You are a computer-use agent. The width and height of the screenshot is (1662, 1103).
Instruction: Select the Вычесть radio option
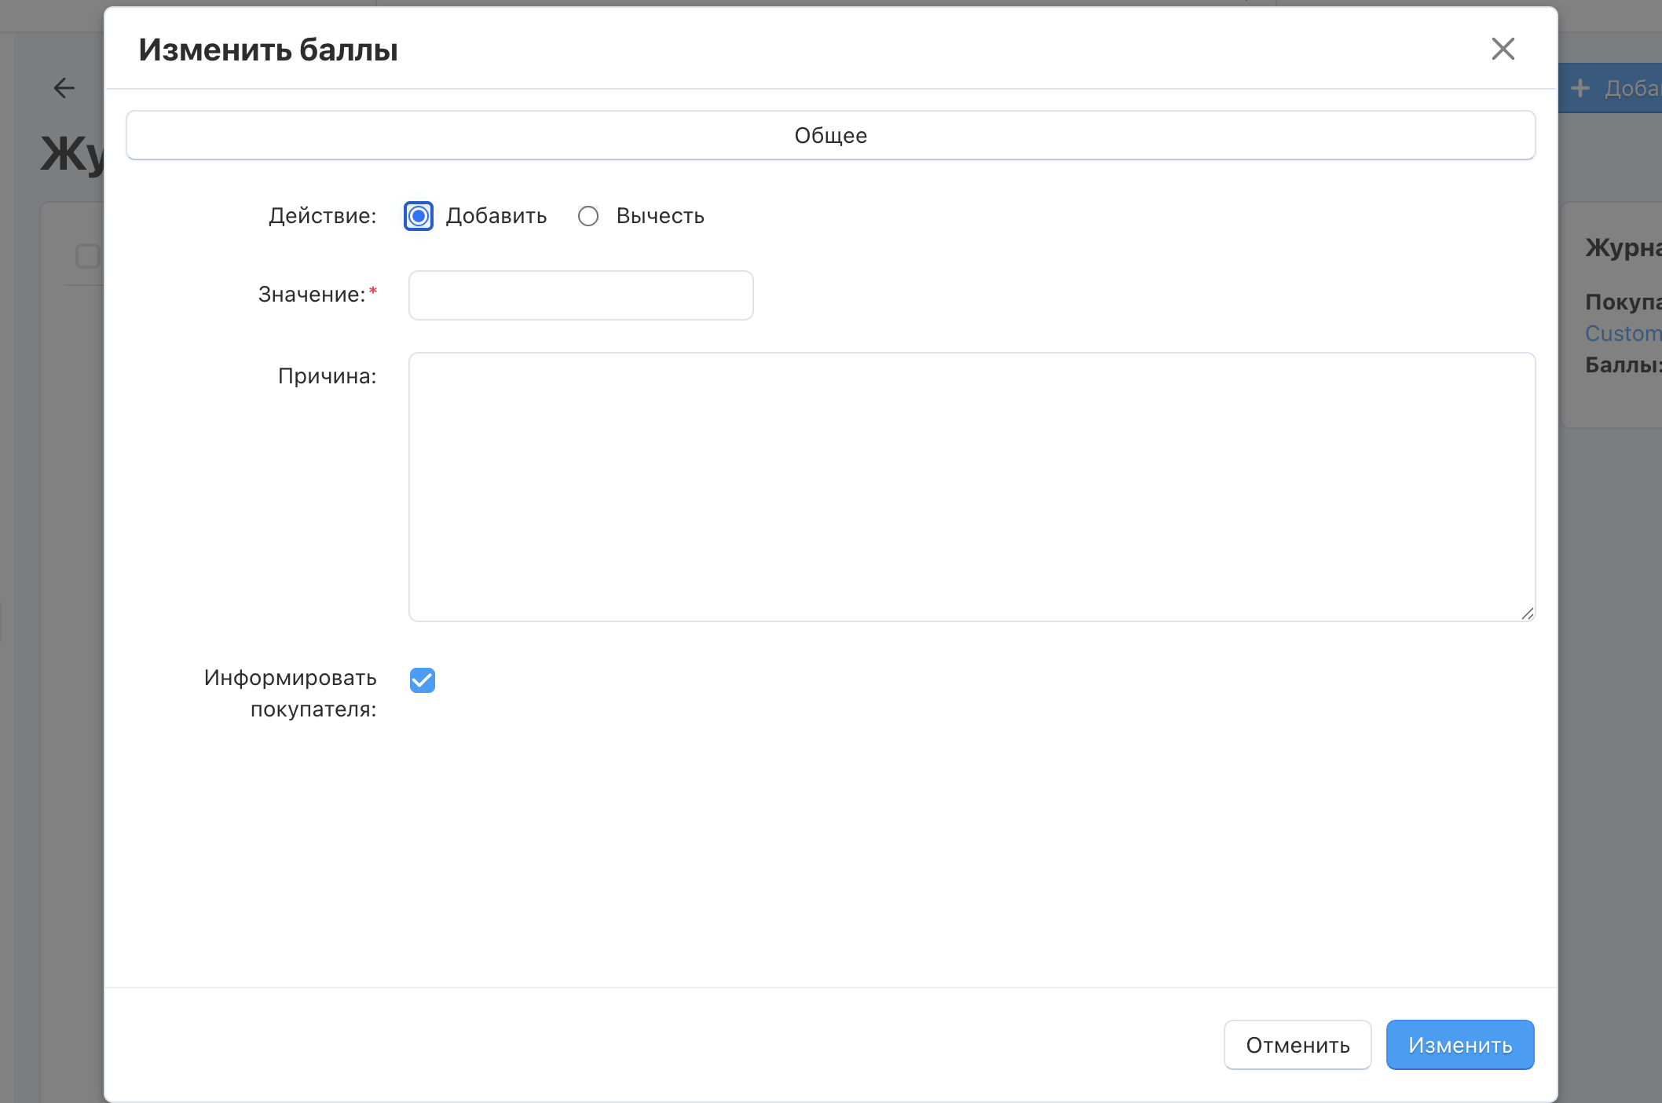pos(588,216)
